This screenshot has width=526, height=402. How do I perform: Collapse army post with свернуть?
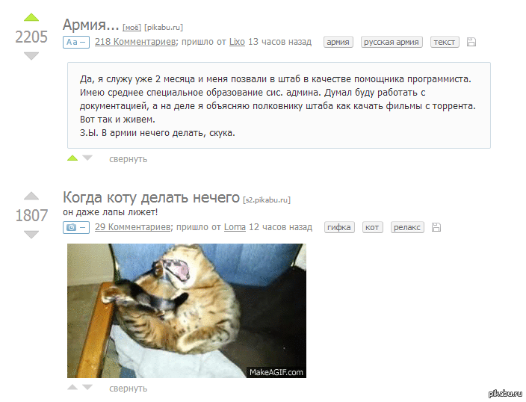coord(129,159)
